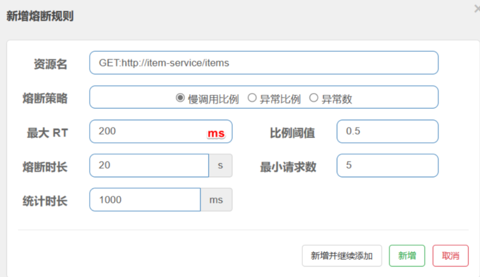This screenshot has height=277, width=480.
Task: Click the 新增熔断规则 dialog title
Action: [x=39, y=16]
